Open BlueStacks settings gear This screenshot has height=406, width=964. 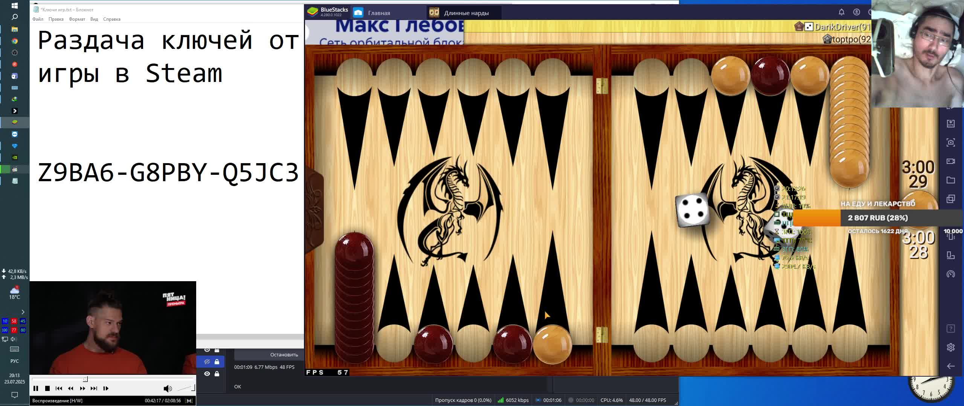pos(950,347)
